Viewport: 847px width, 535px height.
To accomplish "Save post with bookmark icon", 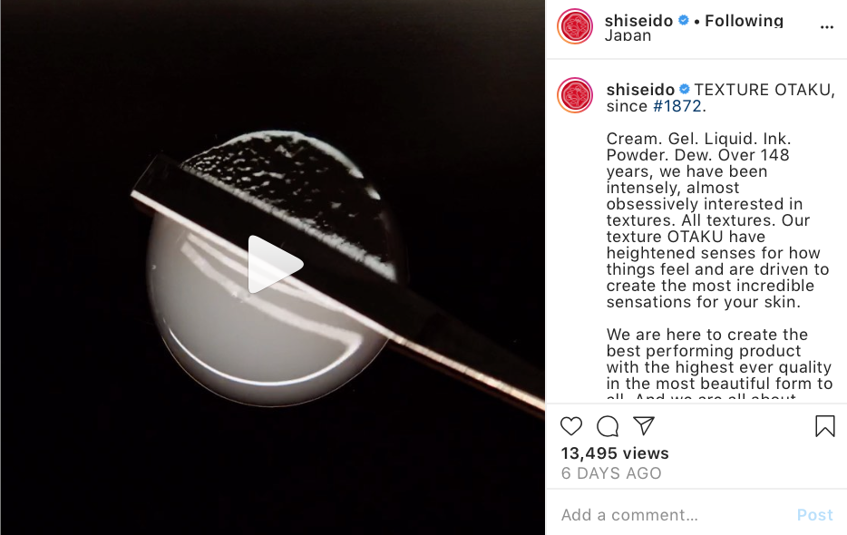I will click(825, 426).
